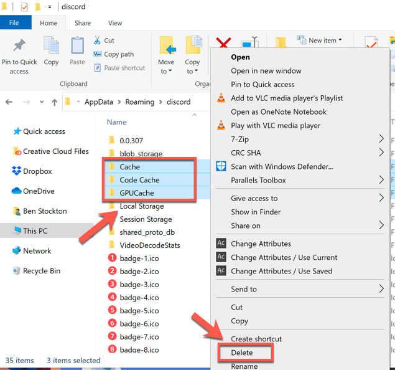Screen dimensions: 395x370
Task: Choose Rename in the context menu
Action: pos(244,366)
